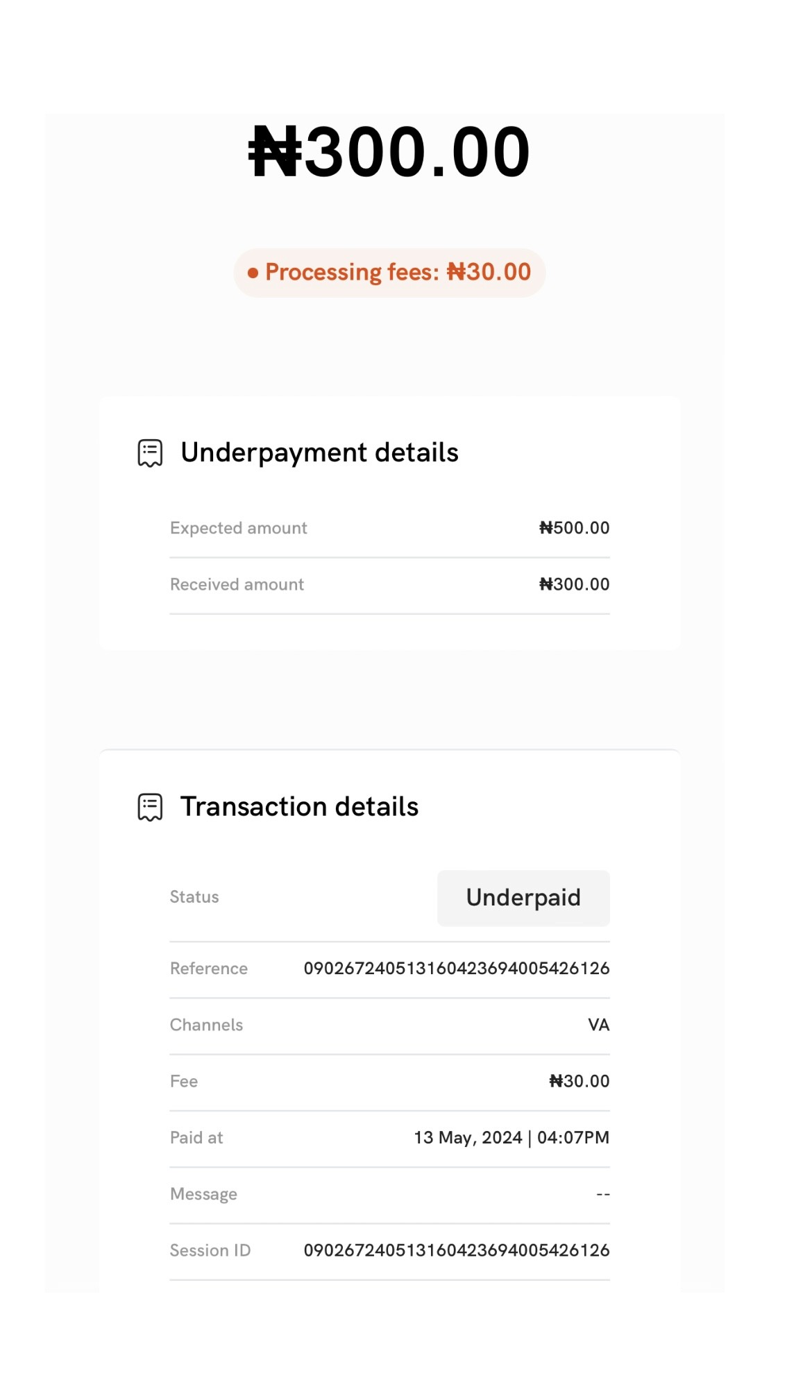Click the Session ID label
Screen dimensions: 812x1387
coord(210,1250)
